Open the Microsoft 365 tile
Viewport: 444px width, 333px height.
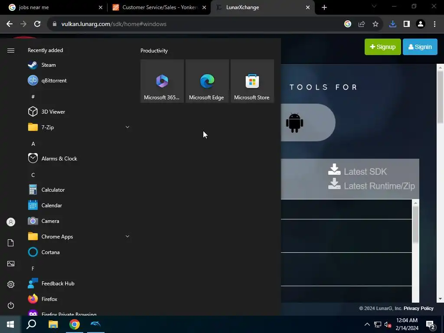(x=162, y=81)
